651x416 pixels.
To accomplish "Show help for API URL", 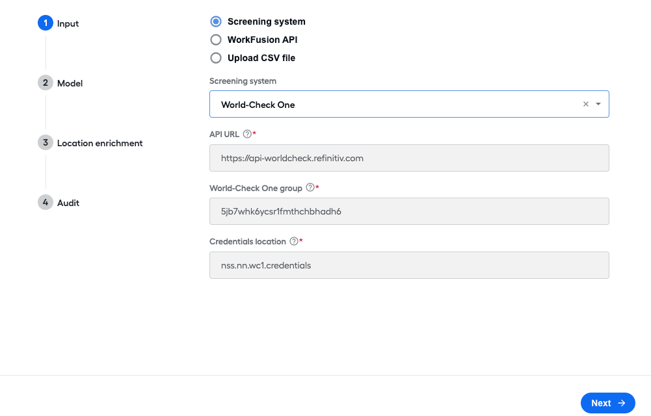I will 247,134.
